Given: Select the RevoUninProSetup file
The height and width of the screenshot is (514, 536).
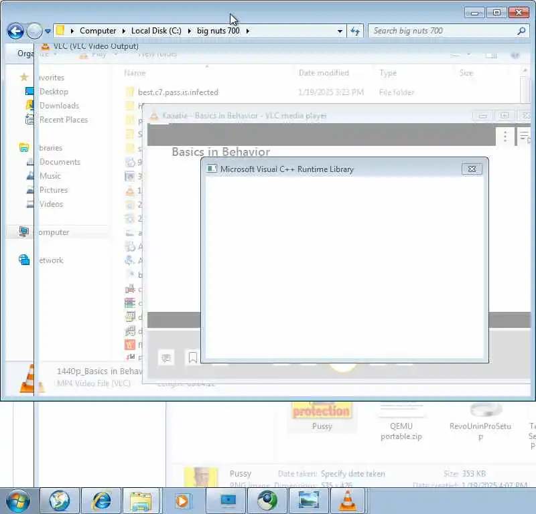Looking at the screenshot, I should coord(480,422).
